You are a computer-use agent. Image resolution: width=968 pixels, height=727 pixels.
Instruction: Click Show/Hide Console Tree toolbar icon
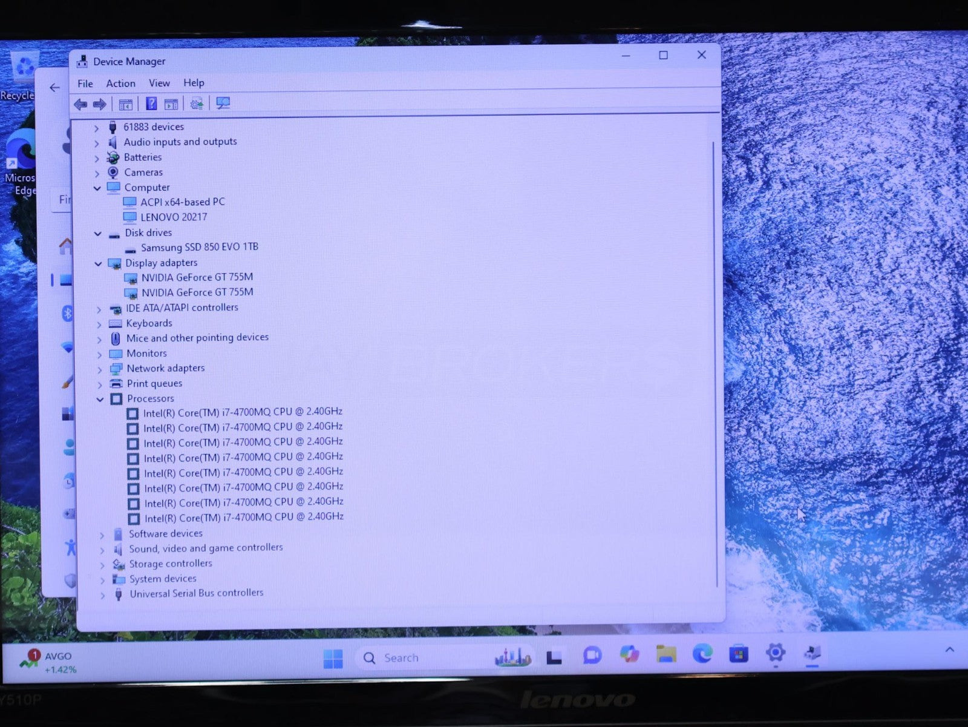[126, 105]
